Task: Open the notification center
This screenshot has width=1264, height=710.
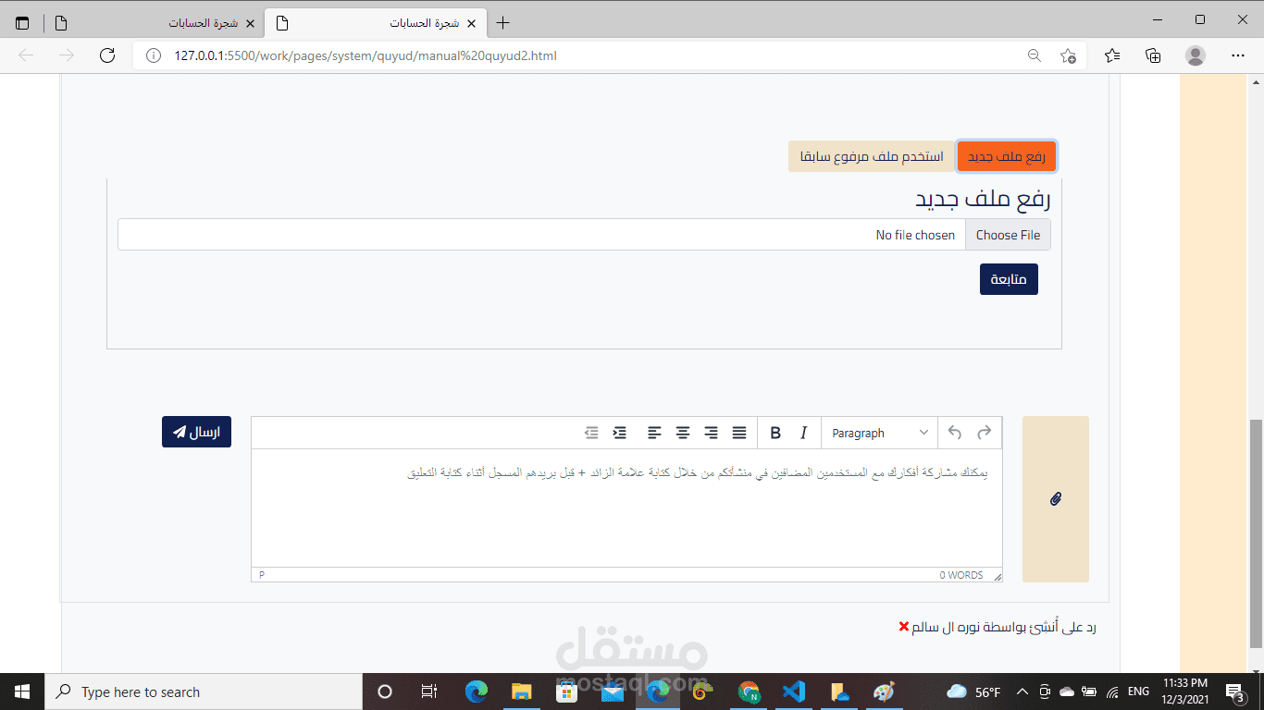Action: 1234,692
